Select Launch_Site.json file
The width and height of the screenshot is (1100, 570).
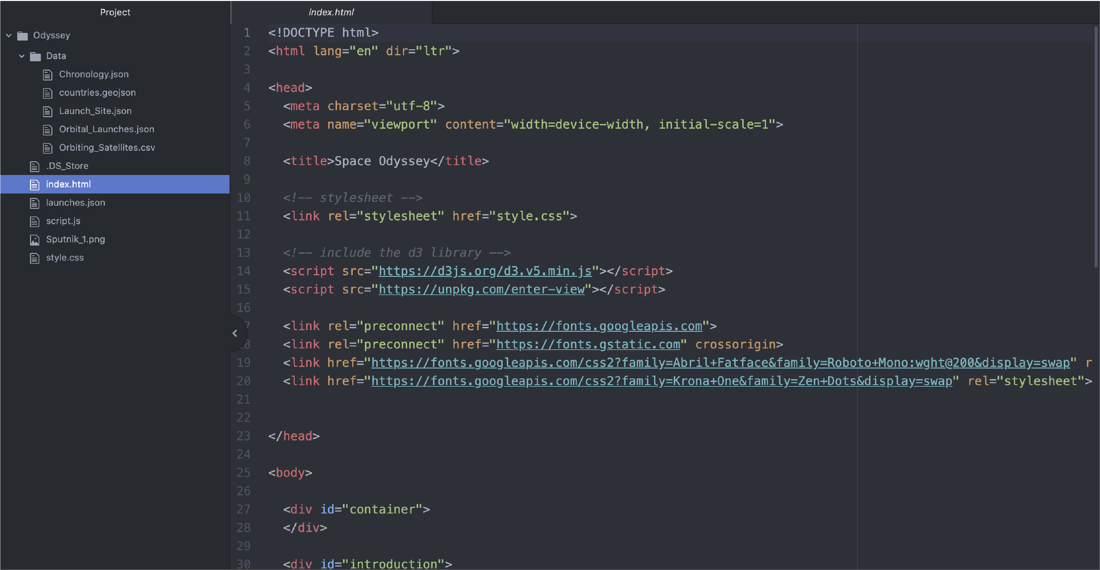(x=95, y=111)
